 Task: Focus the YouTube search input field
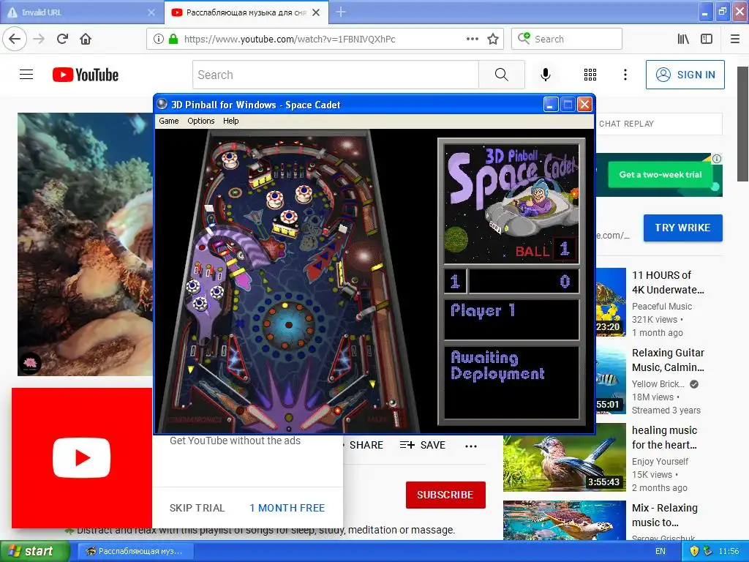pos(336,75)
